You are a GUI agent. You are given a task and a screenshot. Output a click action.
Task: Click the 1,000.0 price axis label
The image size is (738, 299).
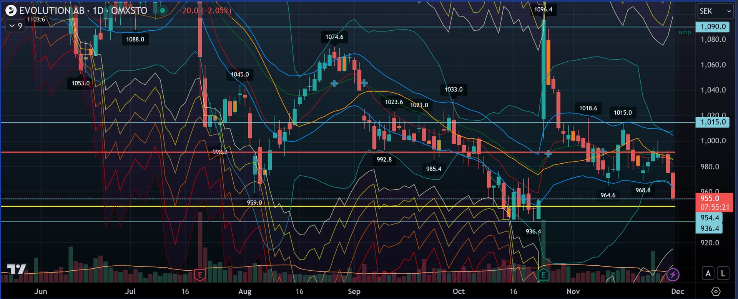(x=713, y=141)
